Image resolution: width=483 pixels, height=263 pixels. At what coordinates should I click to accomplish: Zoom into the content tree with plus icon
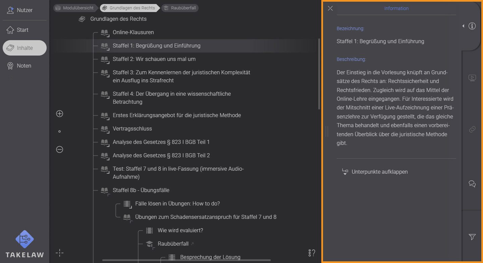pos(59,113)
